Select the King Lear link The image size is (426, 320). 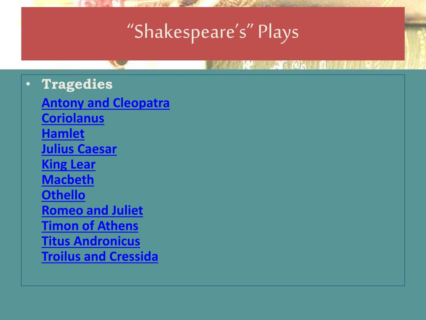pyautogui.click(x=69, y=165)
